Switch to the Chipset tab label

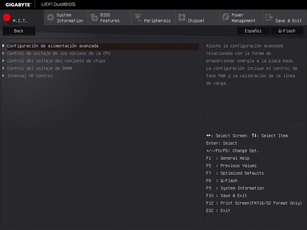(x=196, y=21)
